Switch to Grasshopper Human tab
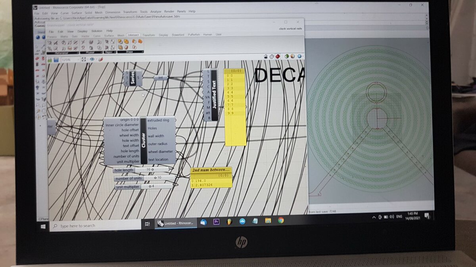Viewport: 476px width, 267px height. (x=207, y=34)
